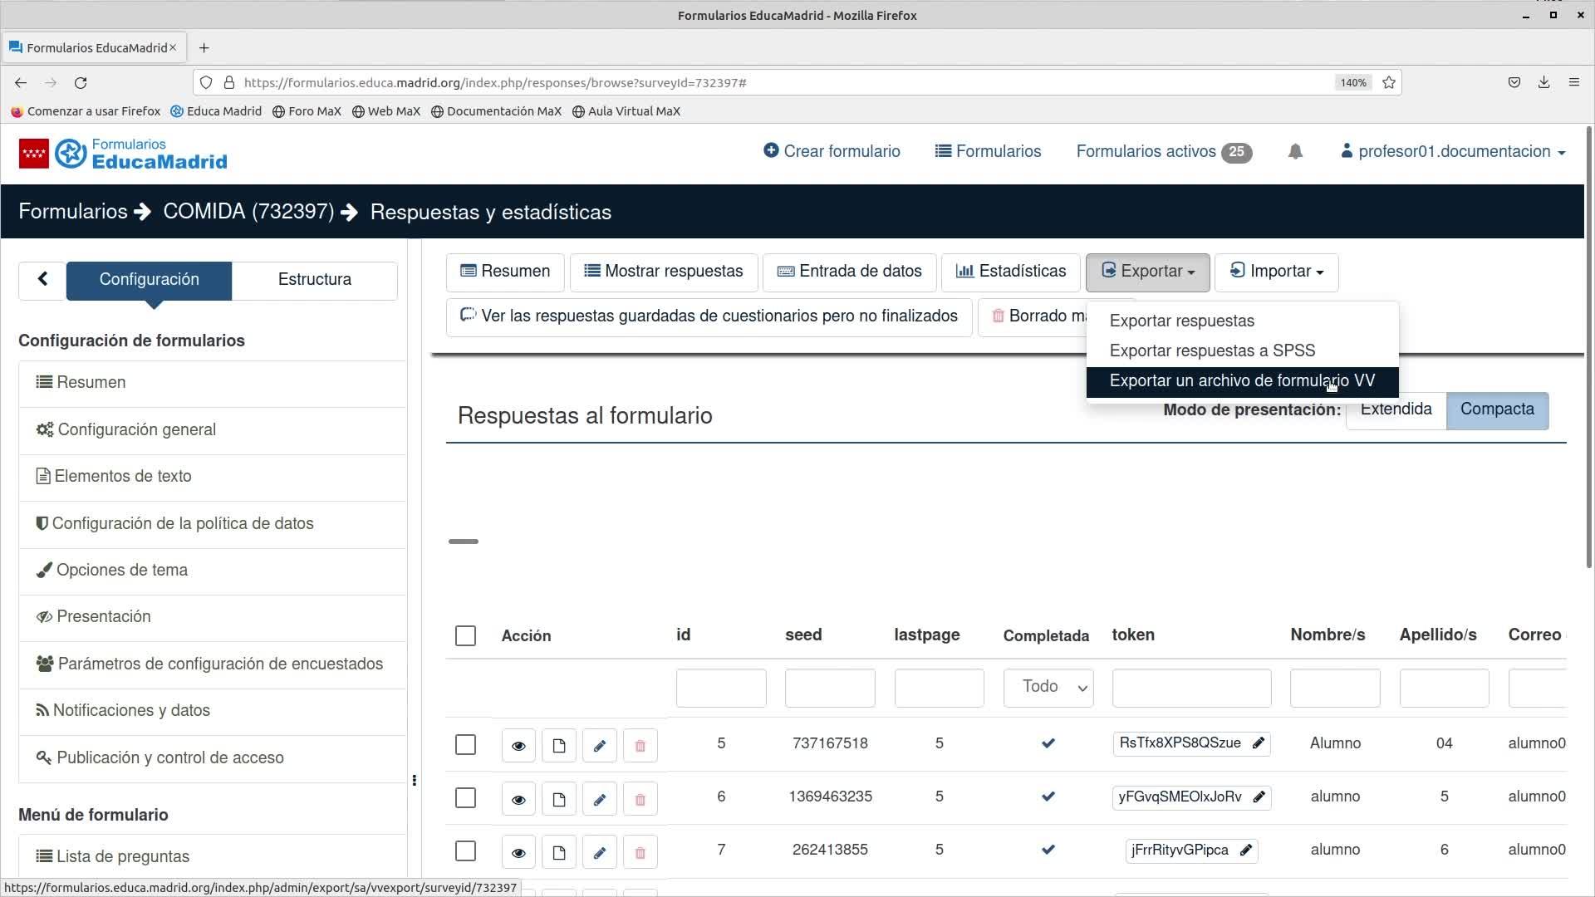Tick the select-all checkbox in table header
This screenshot has height=897, width=1595.
(x=465, y=635)
